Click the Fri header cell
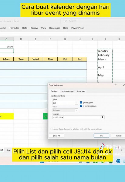Viewport: 125px width, 182px height. point(65,59)
